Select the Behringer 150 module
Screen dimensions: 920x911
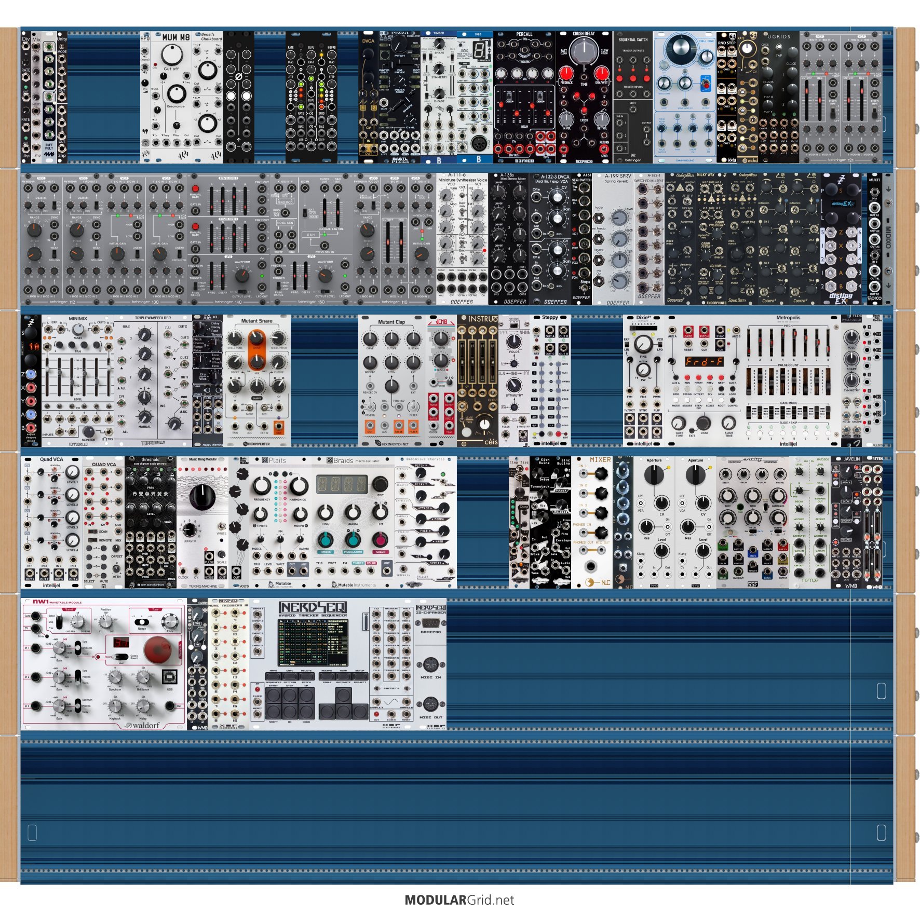point(312,239)
